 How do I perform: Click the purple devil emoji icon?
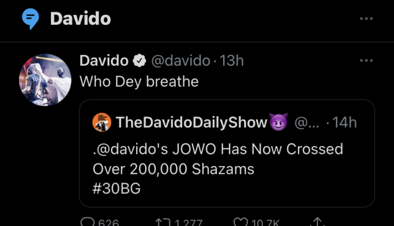tap(278, 123)
